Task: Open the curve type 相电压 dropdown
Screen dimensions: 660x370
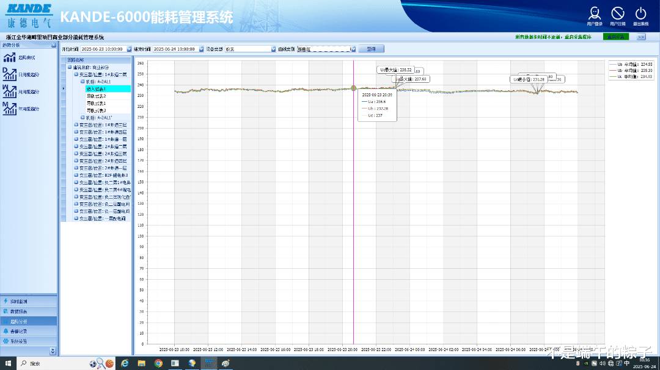Action: [354, 49]
